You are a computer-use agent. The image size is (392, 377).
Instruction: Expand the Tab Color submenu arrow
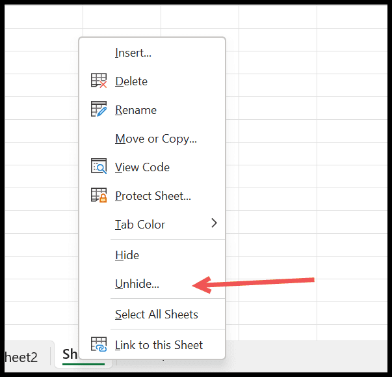(214, 223)
